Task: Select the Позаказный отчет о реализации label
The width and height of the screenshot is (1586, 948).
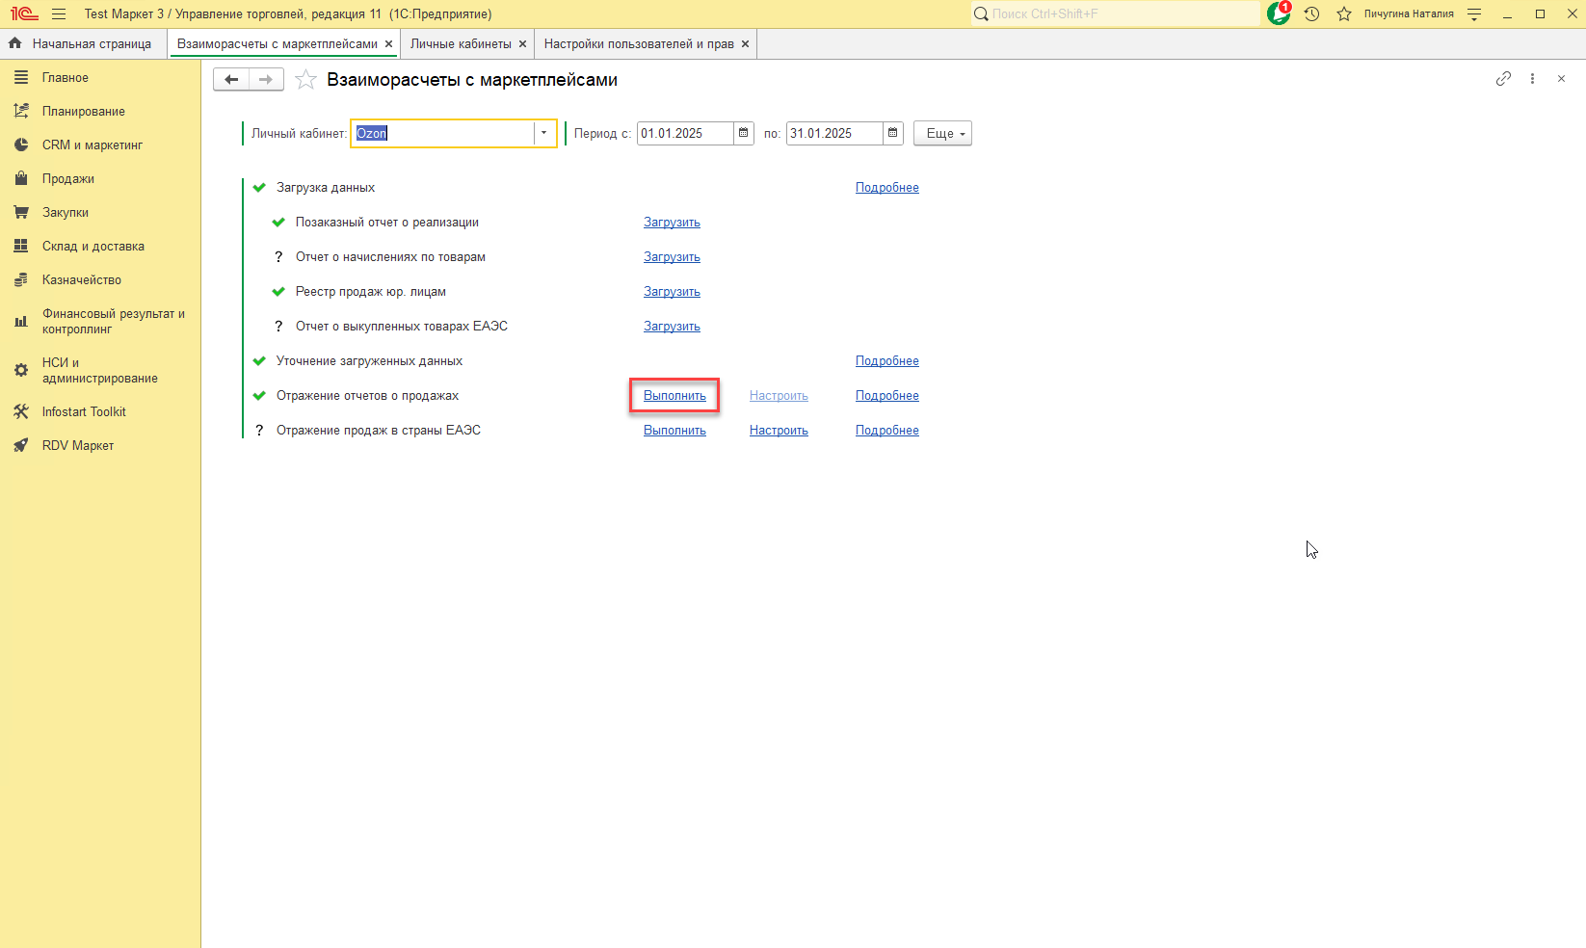Action: pyautogui.click(x=387, y=223)
